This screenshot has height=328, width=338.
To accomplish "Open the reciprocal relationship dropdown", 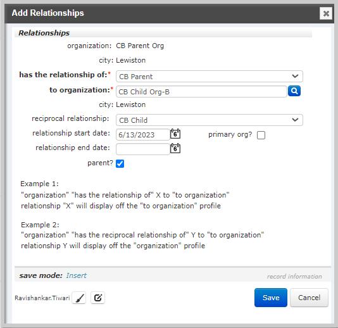I will click(x=210, y=120).
